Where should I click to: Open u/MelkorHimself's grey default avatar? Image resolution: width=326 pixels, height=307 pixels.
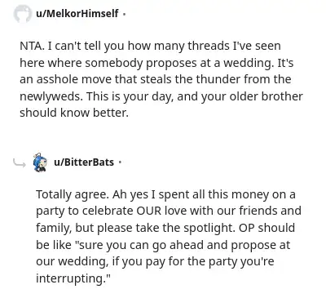tap(22, 14)
